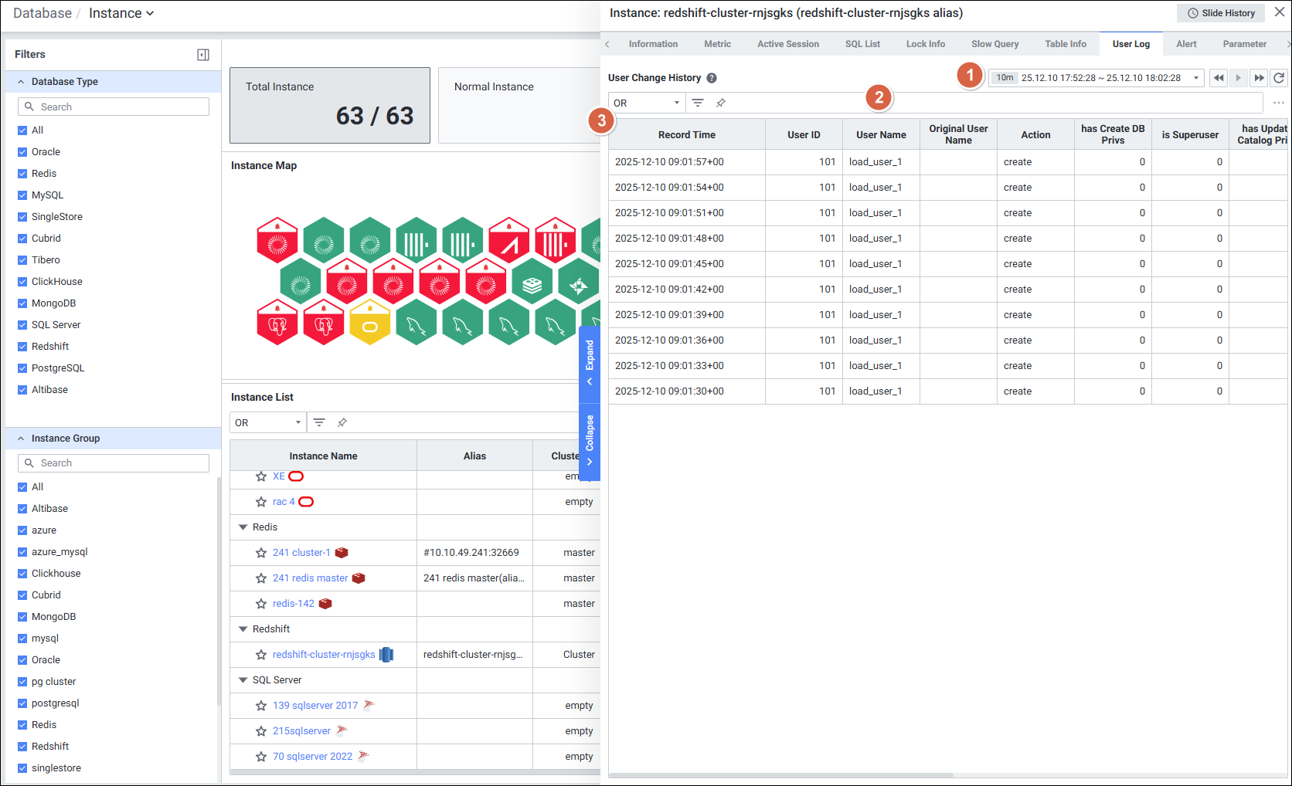Click the Database Type search field
The height and width of the screenshot is (786, 1292).
pyautogui.click(x=114, y=107)
